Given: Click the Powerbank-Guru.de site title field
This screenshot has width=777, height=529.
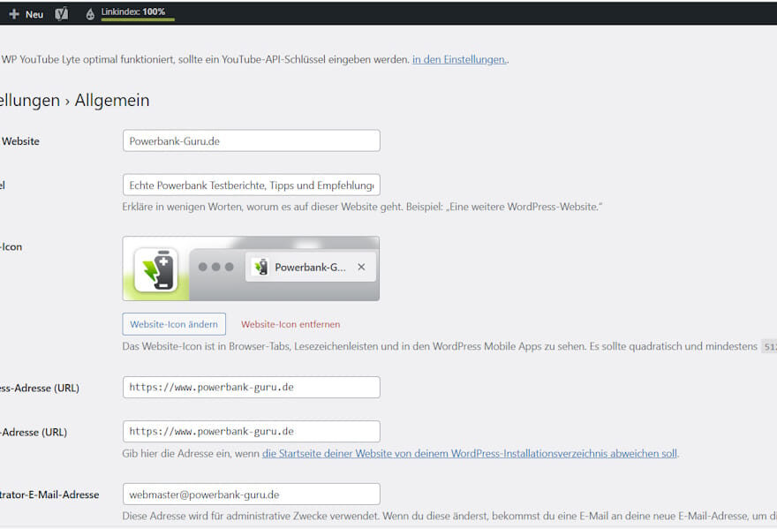Looking at the screenshot, I should tap(252, 140).
